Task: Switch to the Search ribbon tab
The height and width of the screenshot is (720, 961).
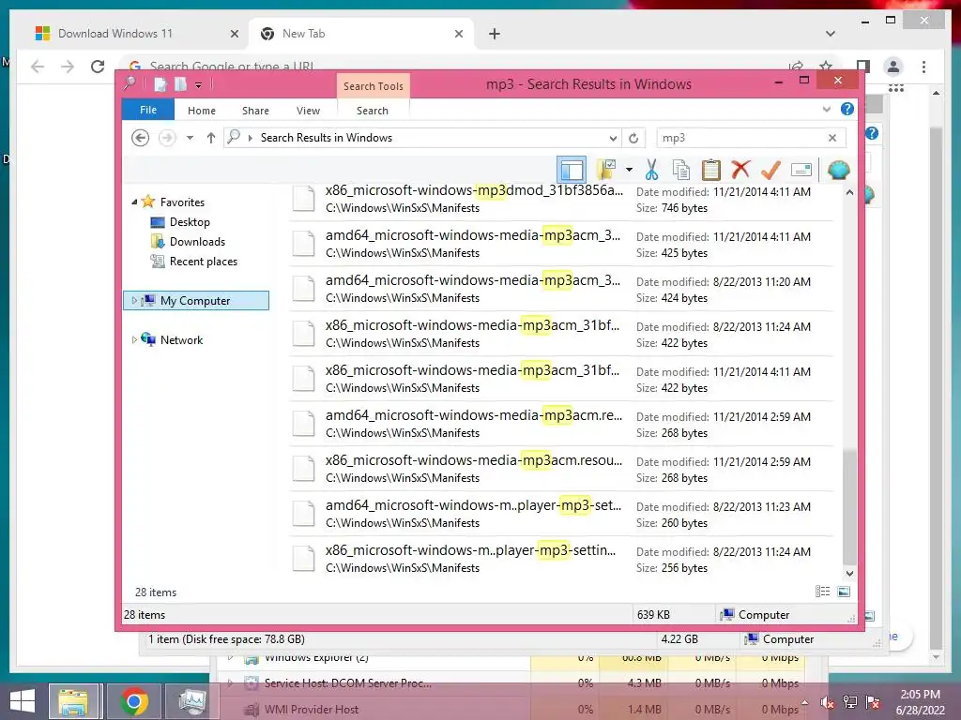Action: (x=372, y=111)
